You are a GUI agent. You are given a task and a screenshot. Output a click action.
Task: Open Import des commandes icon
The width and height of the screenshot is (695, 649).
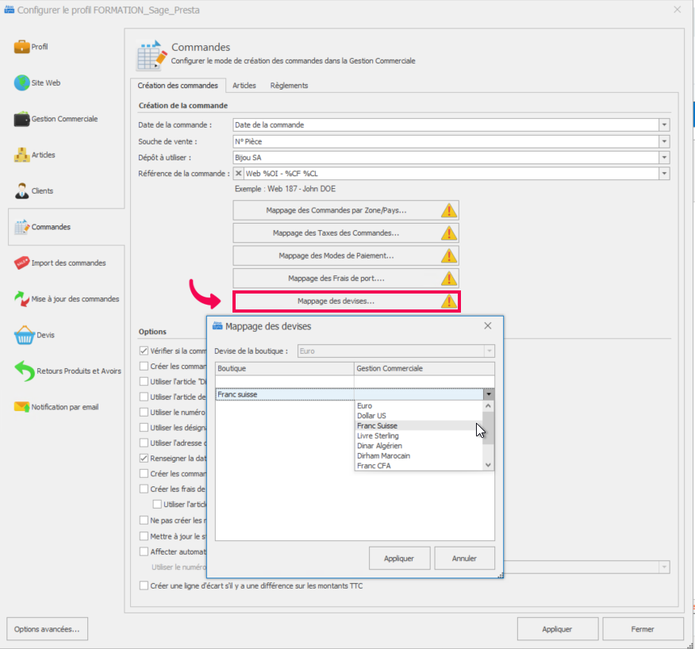pyautogui.click(x=21, y=263)
